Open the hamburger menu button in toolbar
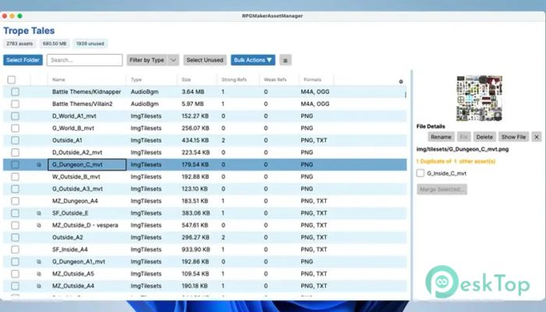 (x=285, y=60)
